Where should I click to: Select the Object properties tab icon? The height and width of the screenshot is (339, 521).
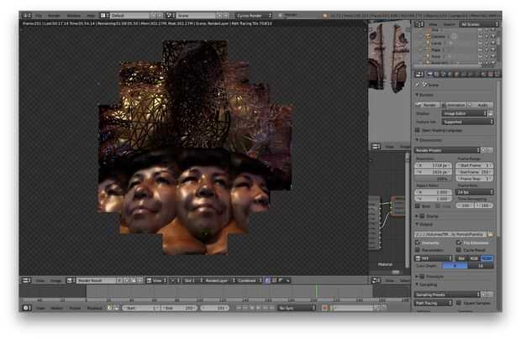pyautogui.click(x=457, y=75)
